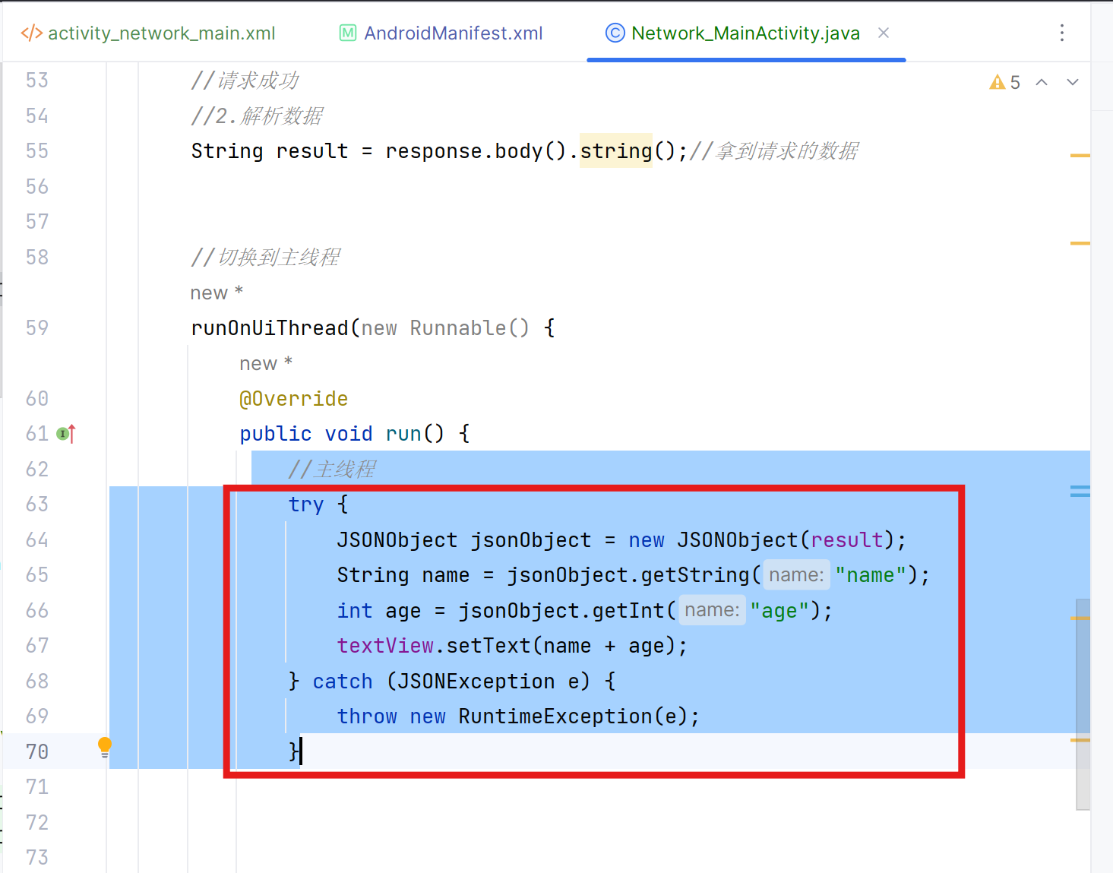Screen dimensions: 1113x873
Task: Open the activity_network_main.xml file tab
Action: tap(162, 33)
